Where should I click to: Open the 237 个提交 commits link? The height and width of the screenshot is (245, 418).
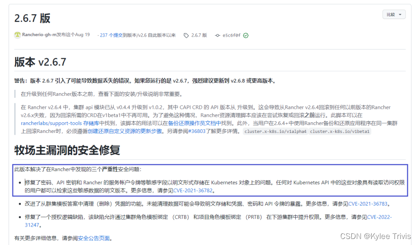(111, 35)
